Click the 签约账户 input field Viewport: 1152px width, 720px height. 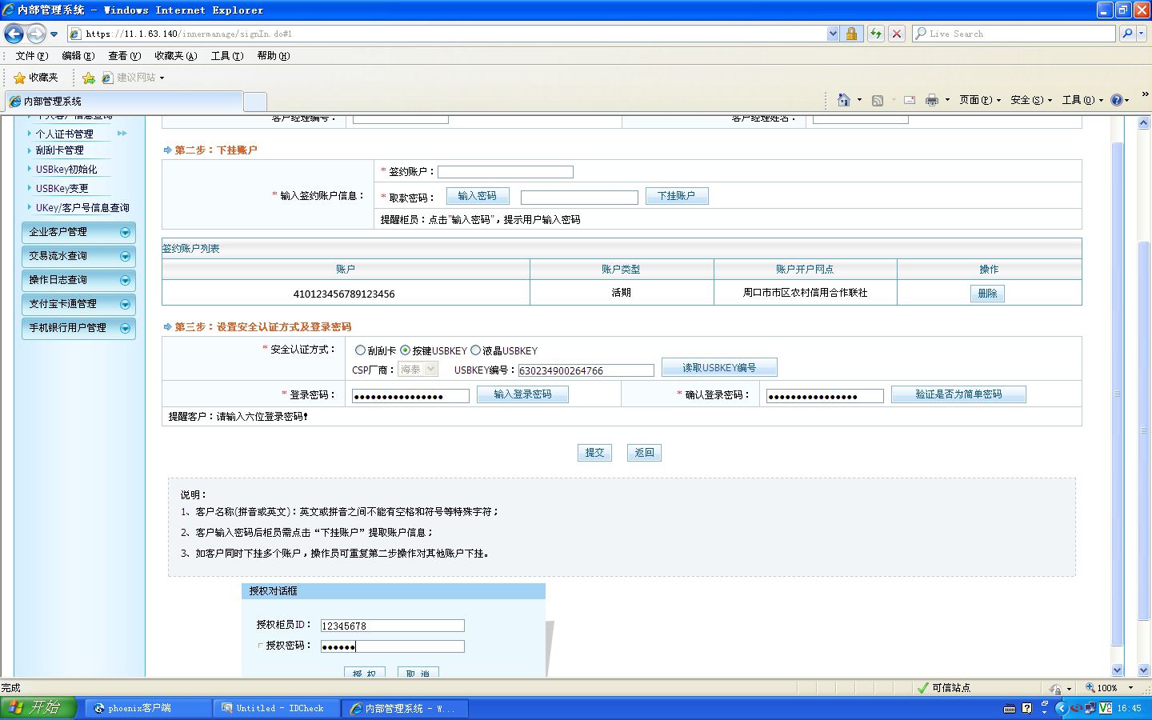click(x=506, y=172)
